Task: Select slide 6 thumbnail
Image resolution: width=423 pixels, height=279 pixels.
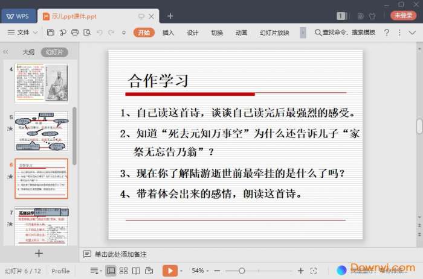Action: (41, 178)
